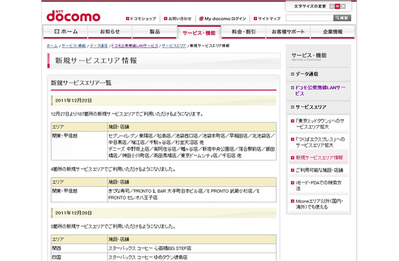
Task: Click the スターバックス コーヒー ゆめタウン徳島店 cell
Action: click(192, 257)
